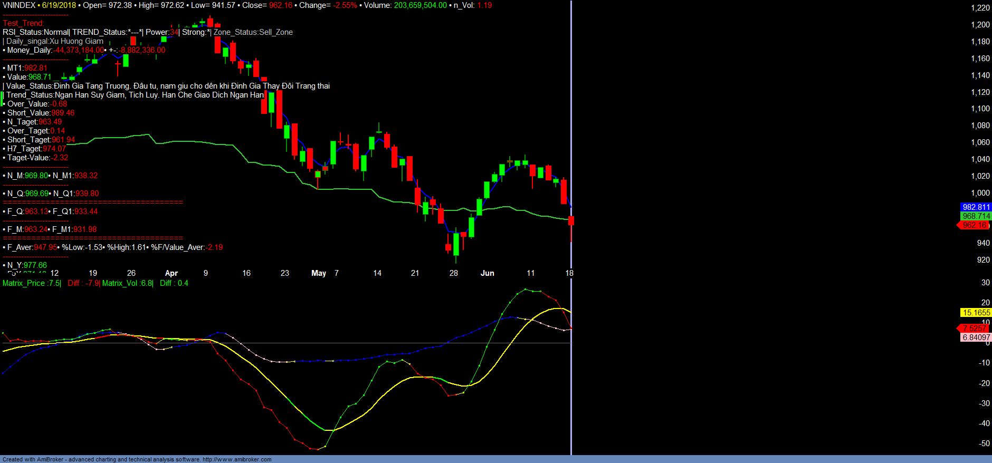This screenshot has height=463, width=992.
Task: Click the pink 6.84097 indicator label
Action: click(x=976, y=337)
